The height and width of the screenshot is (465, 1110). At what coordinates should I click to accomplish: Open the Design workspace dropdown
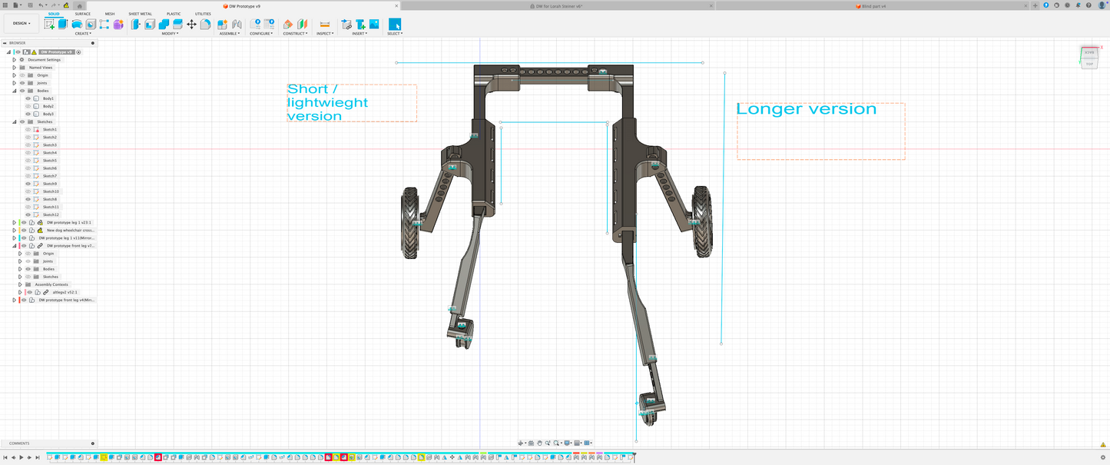click(22, 23)
